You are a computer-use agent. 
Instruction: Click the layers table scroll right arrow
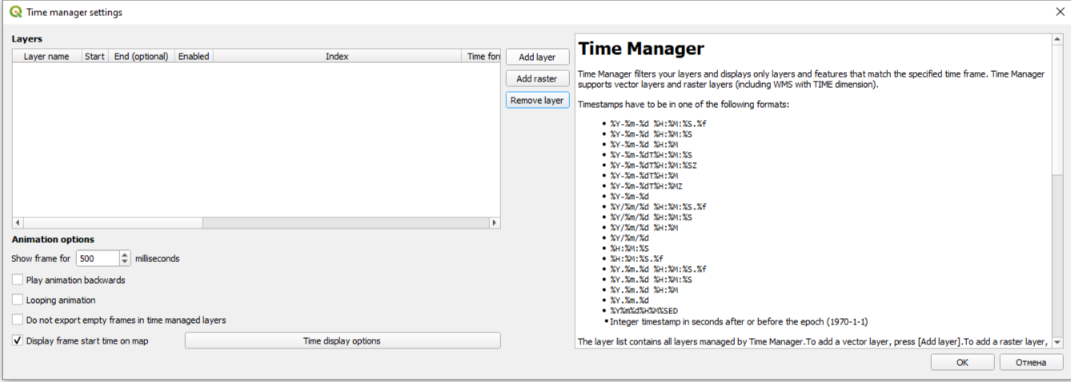tap(495, 223)
